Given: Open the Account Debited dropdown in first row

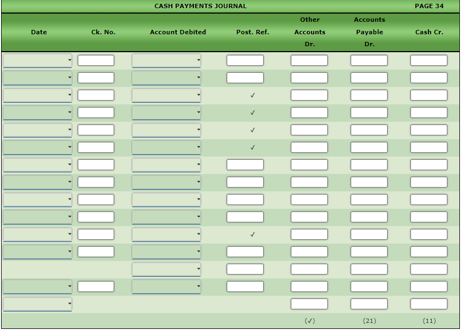Looking at the screenshot, I should coord(166,60).
